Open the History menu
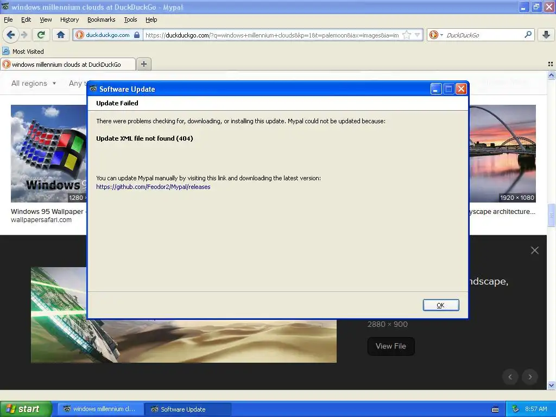The height and width of the screenshot is (417, 556). click(x=69, y=20)
